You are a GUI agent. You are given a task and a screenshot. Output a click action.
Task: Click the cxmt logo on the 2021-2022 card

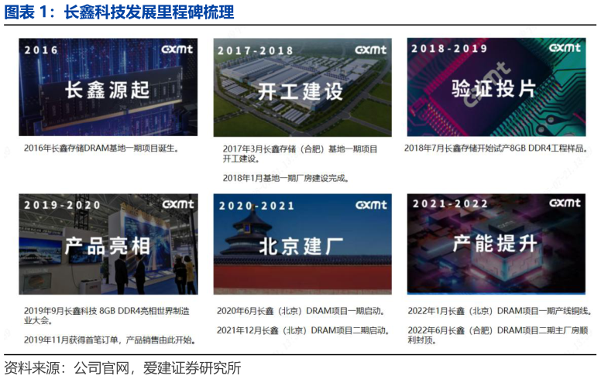tap(565, 203)
